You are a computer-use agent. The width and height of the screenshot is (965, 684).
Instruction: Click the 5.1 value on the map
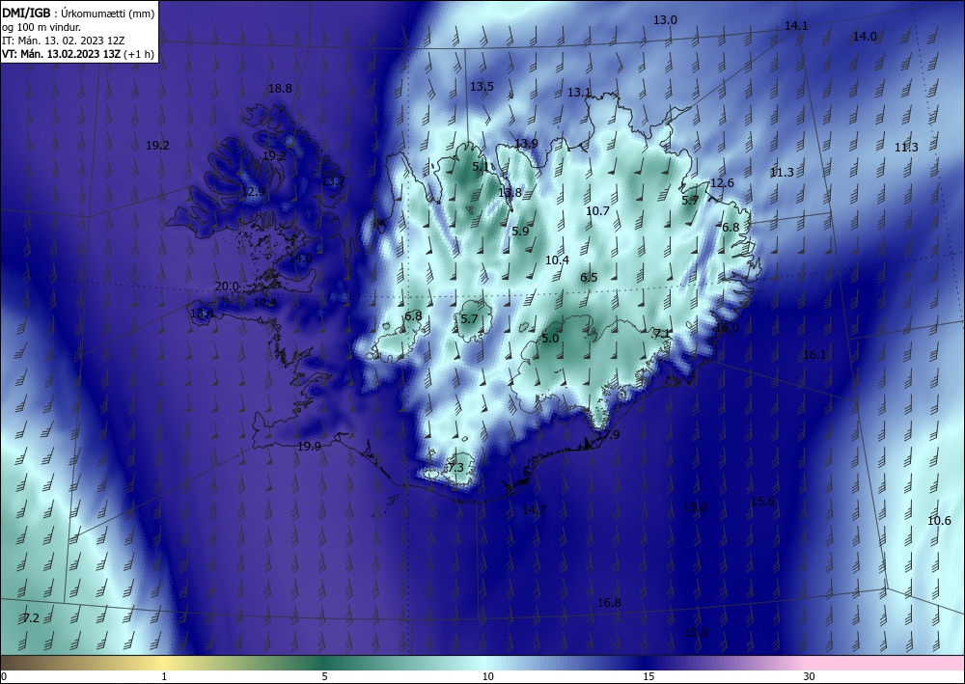pyautogui.click(x=481, y=167)
